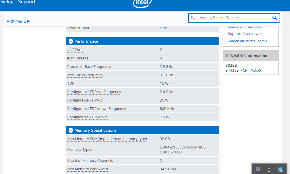This screenshot has height=174, width=290.
Task: Click the Configurable TDP-up label
Action: 85,100
